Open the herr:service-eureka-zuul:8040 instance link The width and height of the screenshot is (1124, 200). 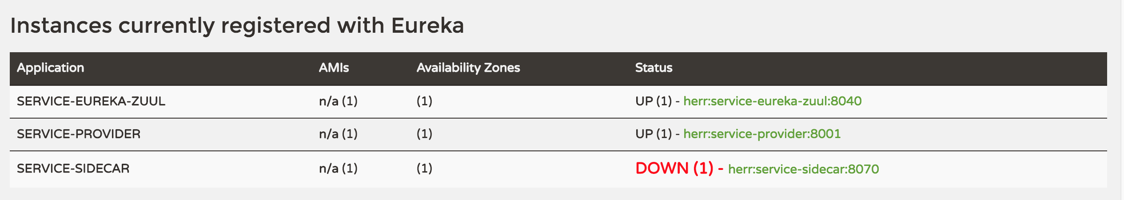point(772,101)
